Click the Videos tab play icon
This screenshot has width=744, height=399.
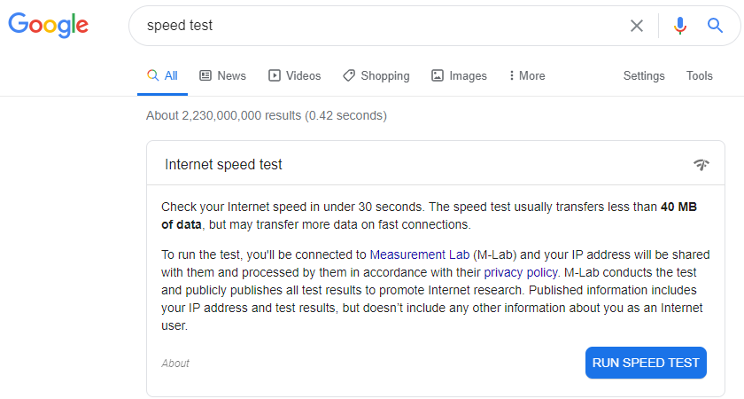coord(275,76)
